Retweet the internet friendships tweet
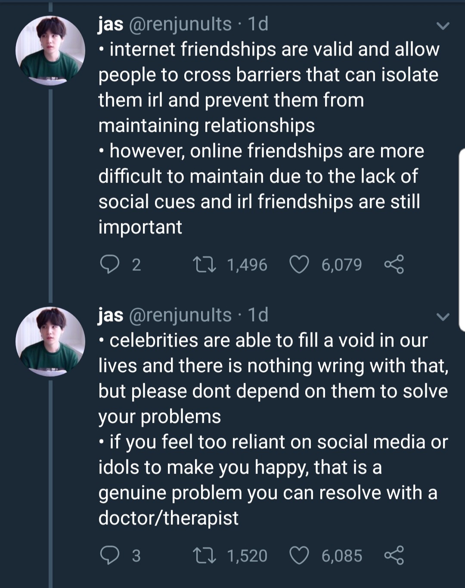The height and width of the screenshot is (588, 465). coord(204,264)
